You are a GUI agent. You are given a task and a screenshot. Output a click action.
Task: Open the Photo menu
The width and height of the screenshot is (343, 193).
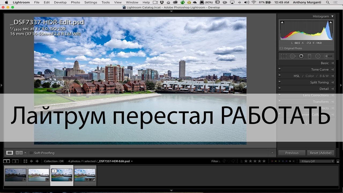76,2
